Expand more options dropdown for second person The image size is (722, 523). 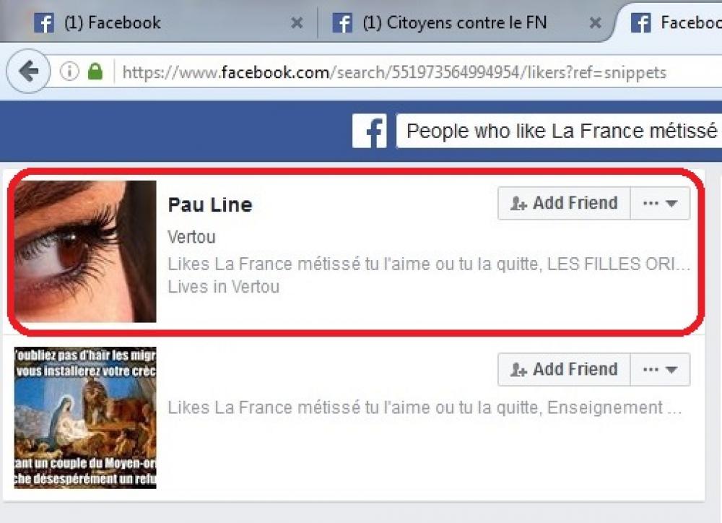click(660, 370)
